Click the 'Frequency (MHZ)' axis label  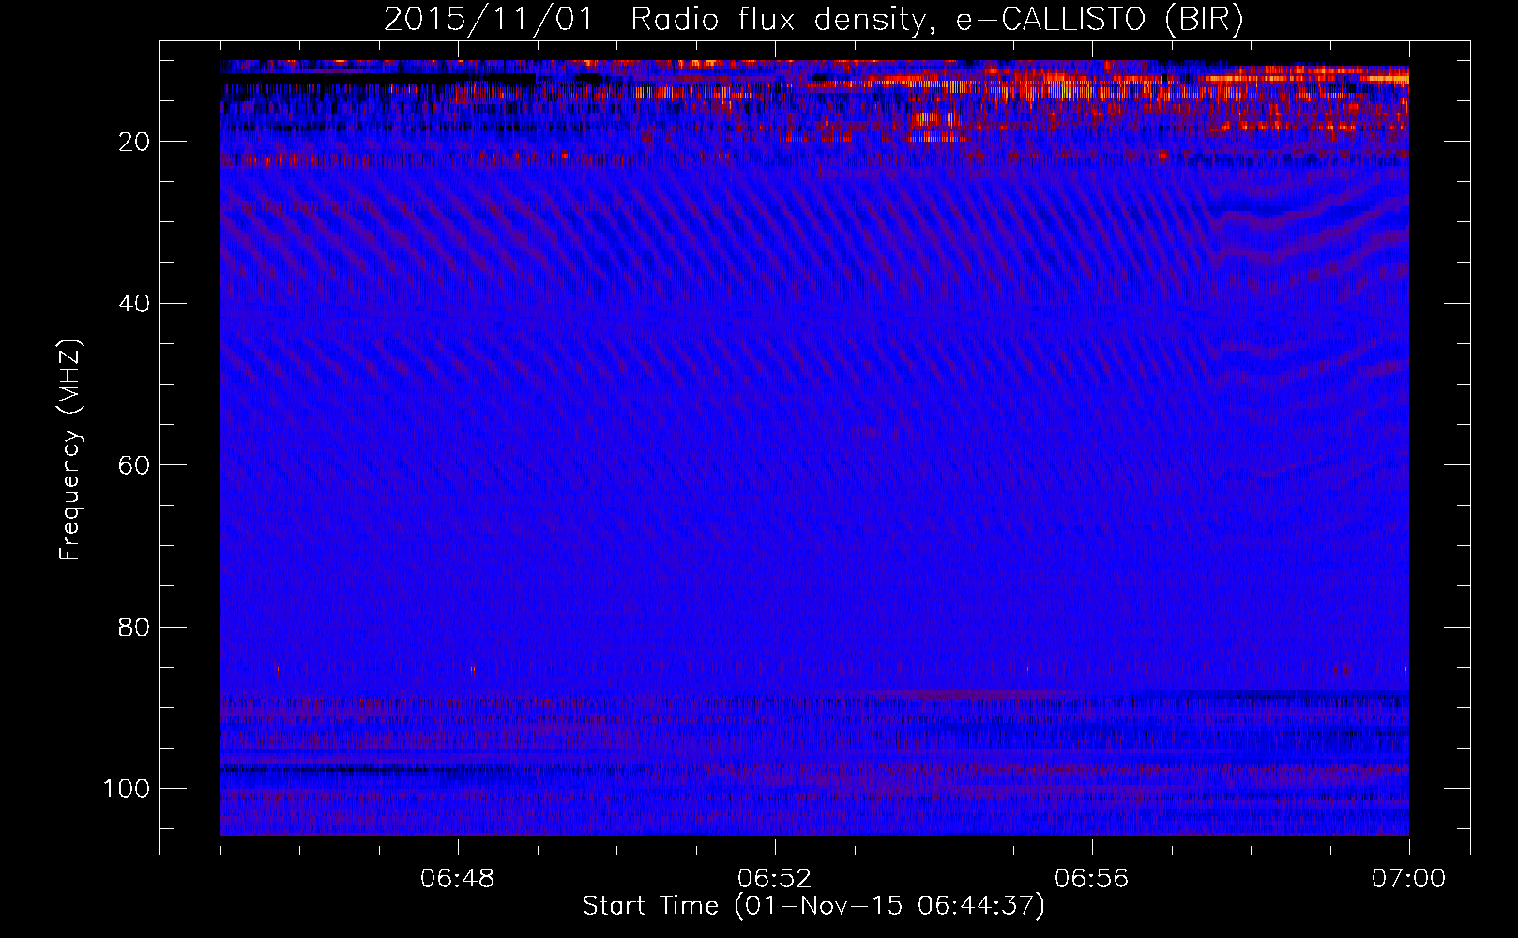(70, 449)
